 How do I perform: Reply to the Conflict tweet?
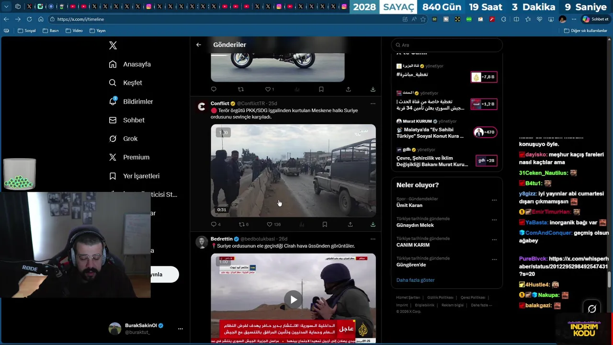(x=214, y=224)
